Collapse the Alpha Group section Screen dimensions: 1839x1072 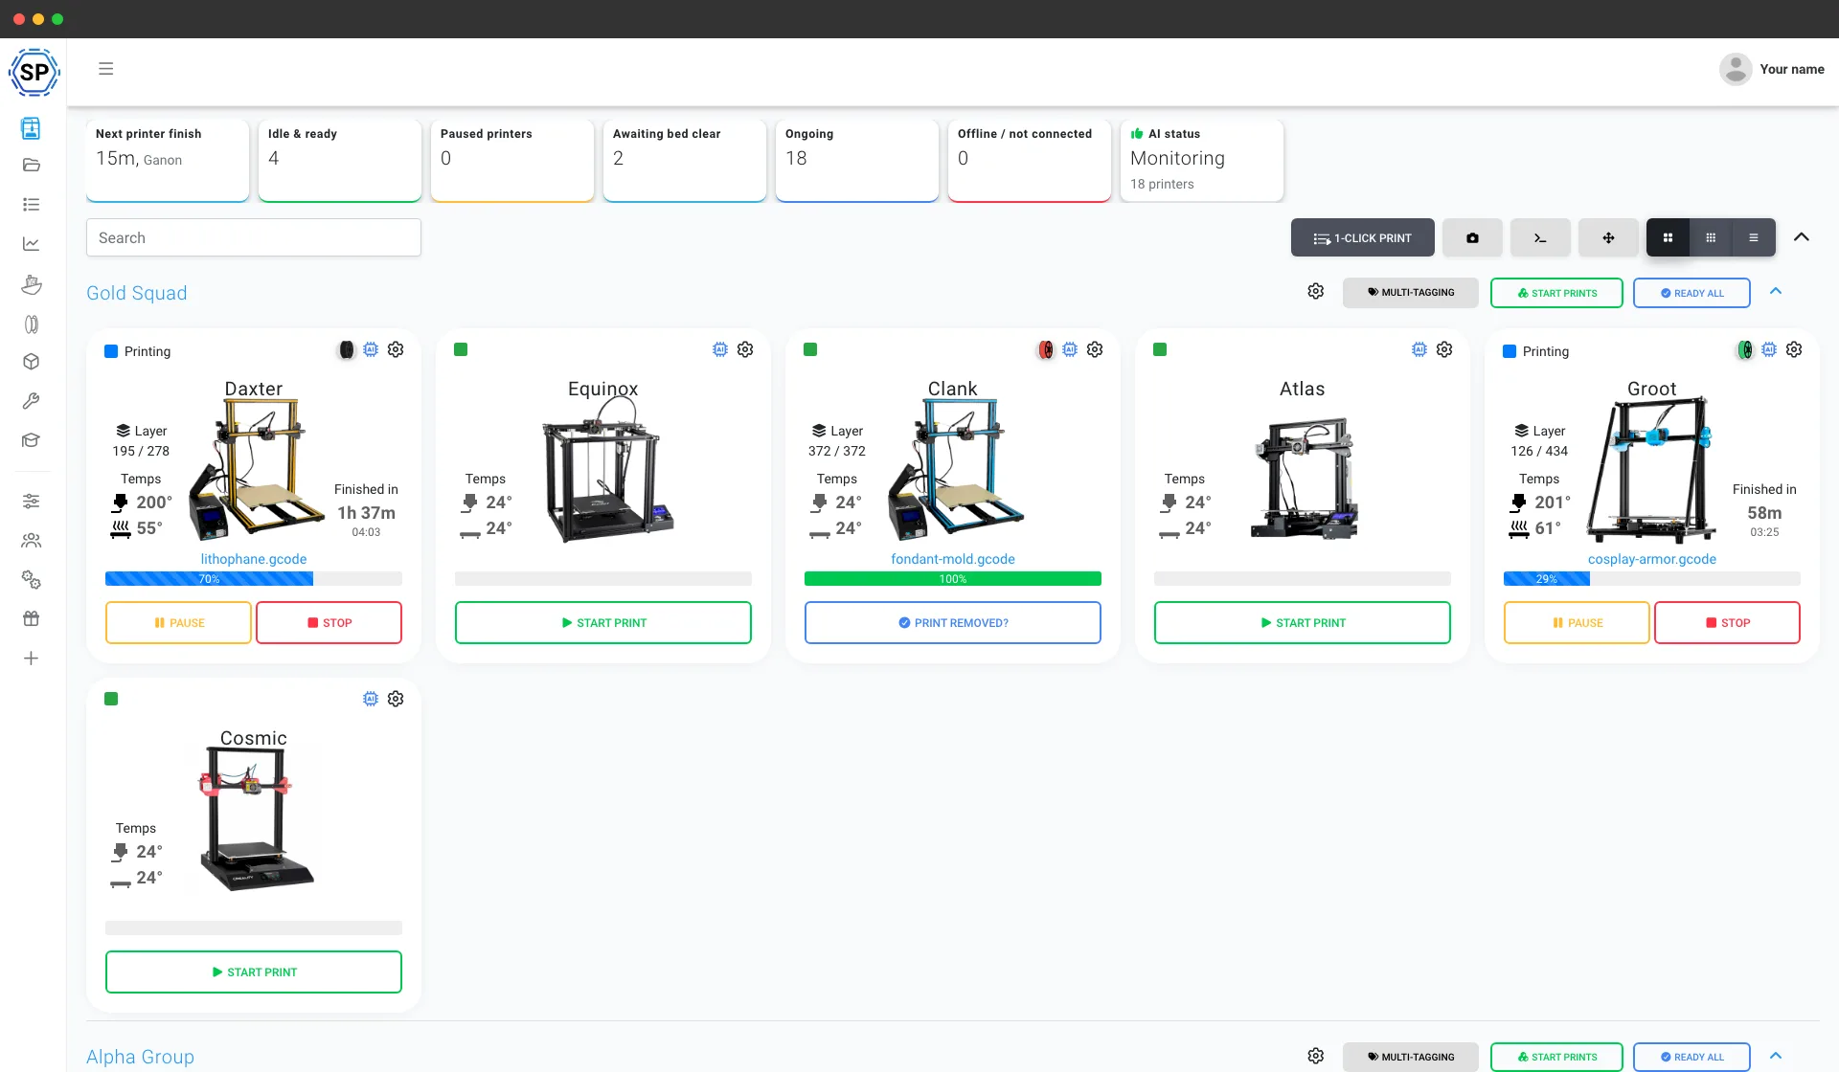(x=1776, y=1056)
